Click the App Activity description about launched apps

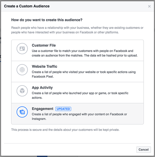[80, 95]
